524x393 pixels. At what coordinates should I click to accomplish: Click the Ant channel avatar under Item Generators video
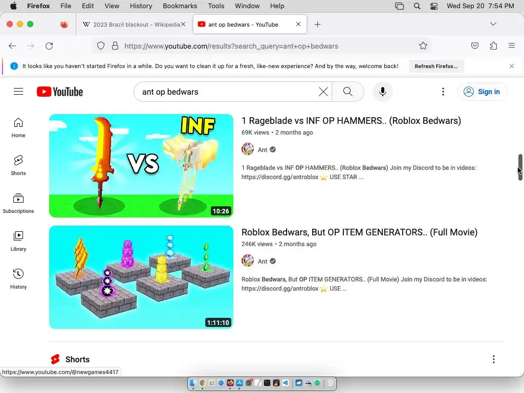248,261
